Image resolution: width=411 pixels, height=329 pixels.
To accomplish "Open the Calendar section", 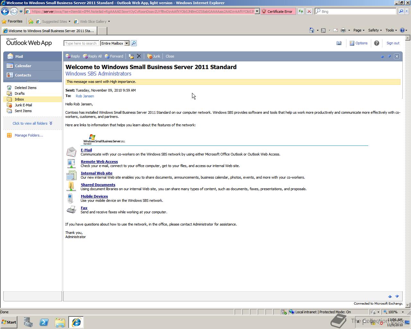I will [32, 66].
